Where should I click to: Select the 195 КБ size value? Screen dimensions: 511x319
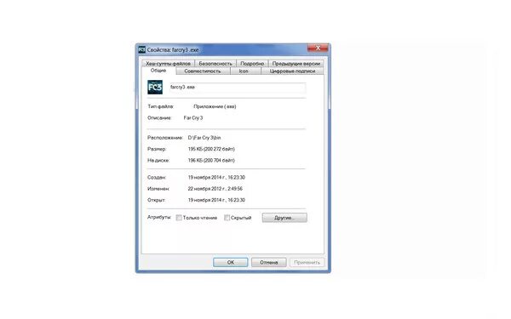(211, 149)
